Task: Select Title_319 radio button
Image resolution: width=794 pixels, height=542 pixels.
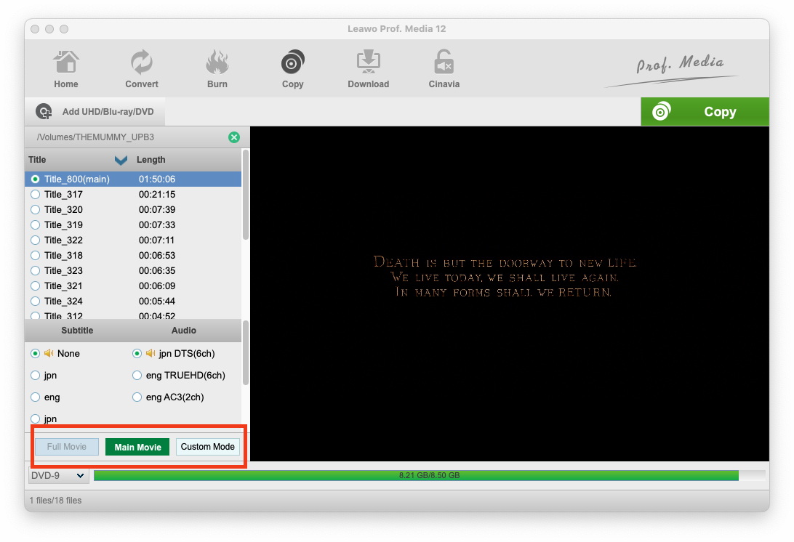Action: (35, 225)
